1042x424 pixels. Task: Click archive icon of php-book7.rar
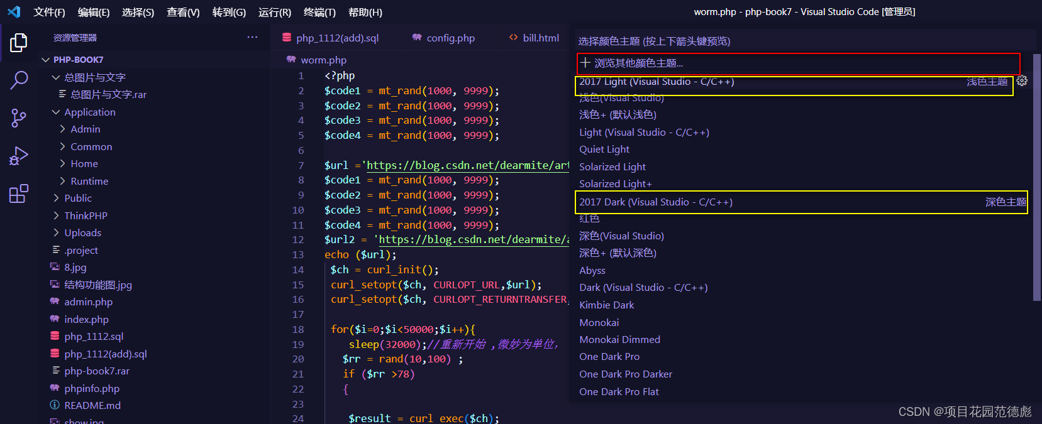coord(55,371)
